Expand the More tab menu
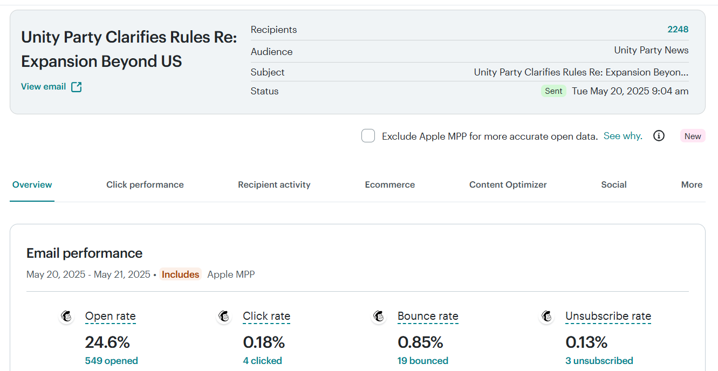Image resolution: width=718 pixels, height=371 pixels. tap(692, 185)
